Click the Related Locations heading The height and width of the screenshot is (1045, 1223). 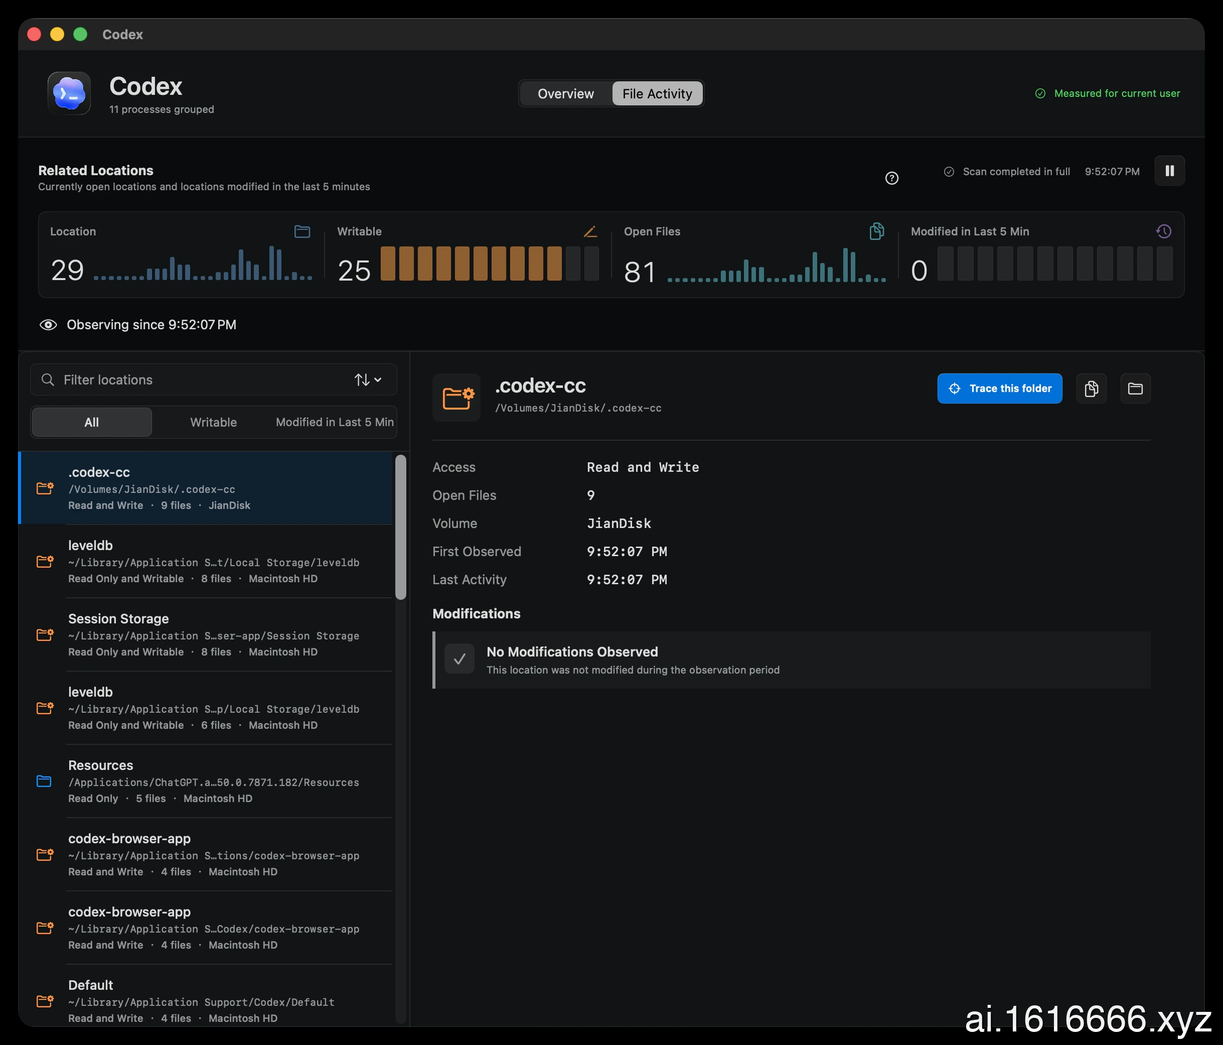pos(96,170)
